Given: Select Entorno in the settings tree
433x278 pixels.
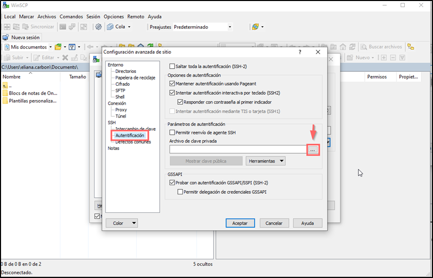Looking at the screenshot, I should (x=116, y=65).
